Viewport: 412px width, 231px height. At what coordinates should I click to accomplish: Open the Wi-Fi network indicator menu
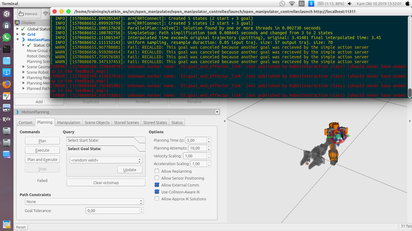[x=292, y=4]
